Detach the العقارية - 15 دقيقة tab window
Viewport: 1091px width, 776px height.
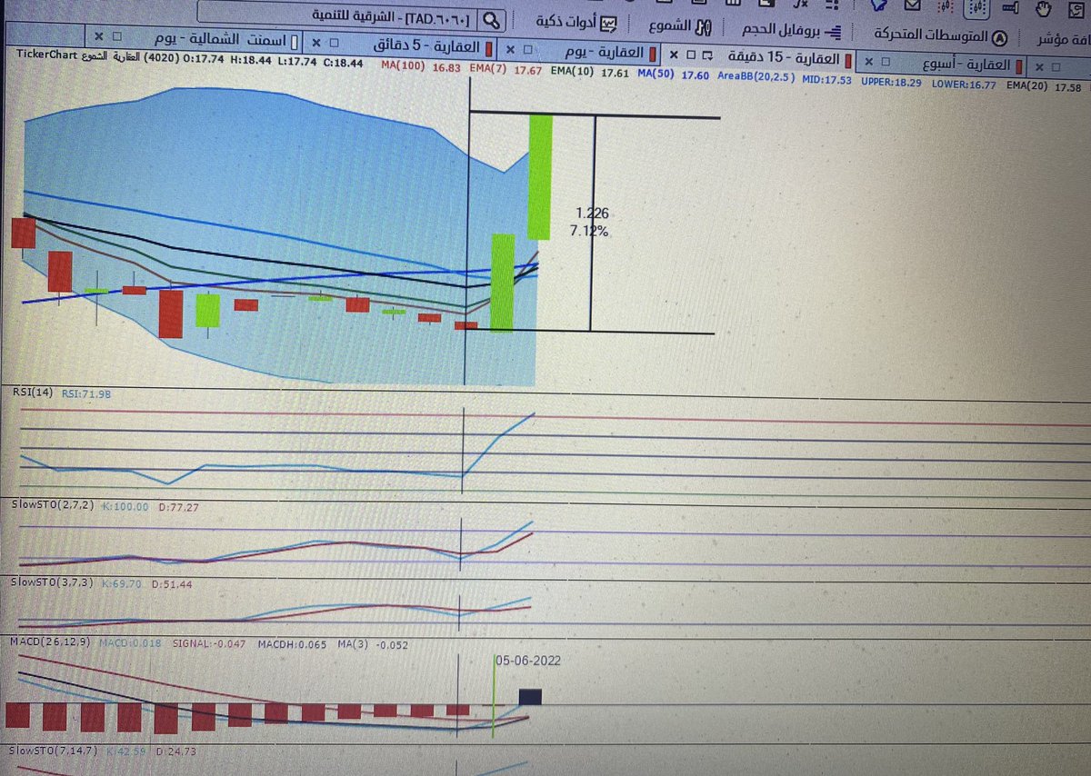[x=709, y=54]
